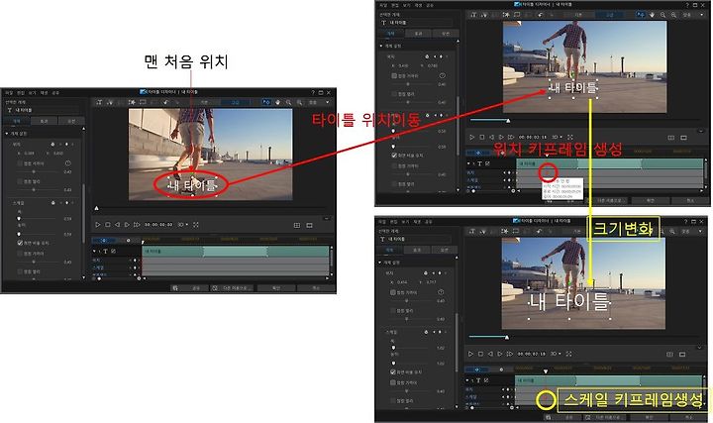Open File menu in left window
The width and height of the screenshot is (713, 423).
(x=9, y=93)
